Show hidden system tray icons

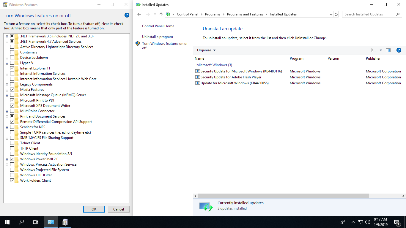tap(353, 222)
